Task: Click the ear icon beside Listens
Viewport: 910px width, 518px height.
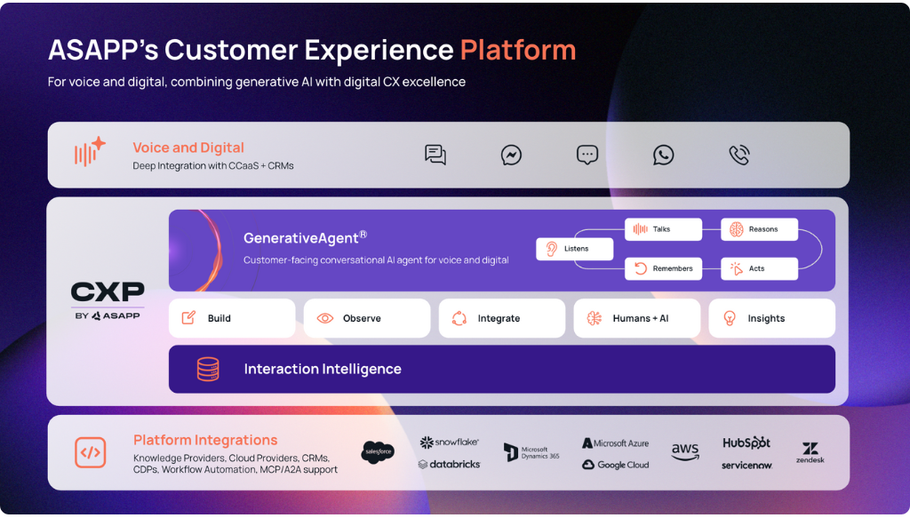Action: [x=551, y=249]
